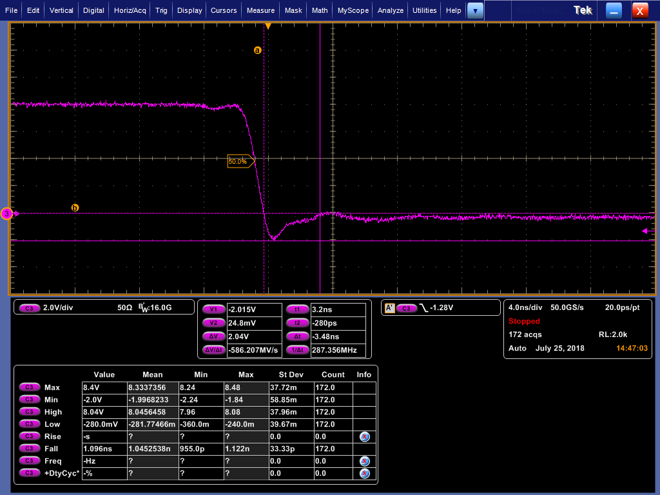Click the C3 badge in vertical scale readout

click(x=29, y=308)
